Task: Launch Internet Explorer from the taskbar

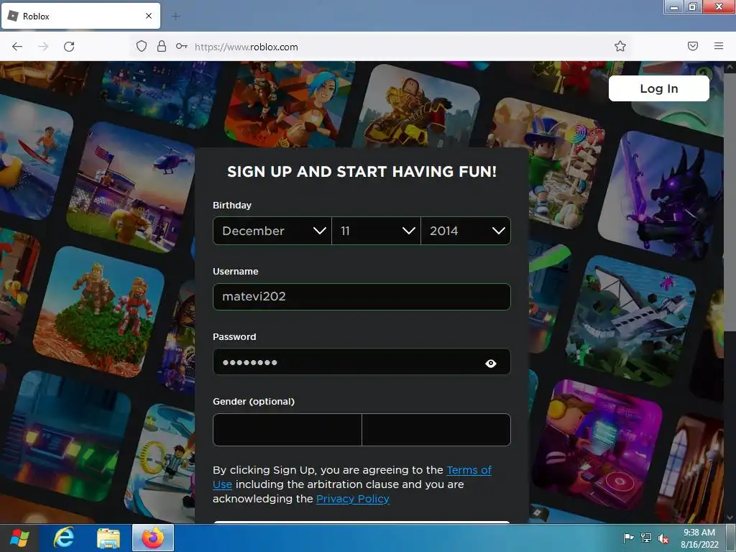Action: point(64,538)
